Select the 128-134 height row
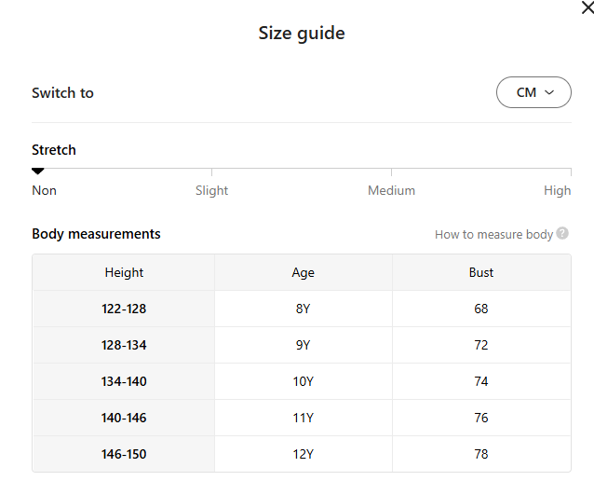594x481 pixels. pyautogui.click(x=124, y=345)
